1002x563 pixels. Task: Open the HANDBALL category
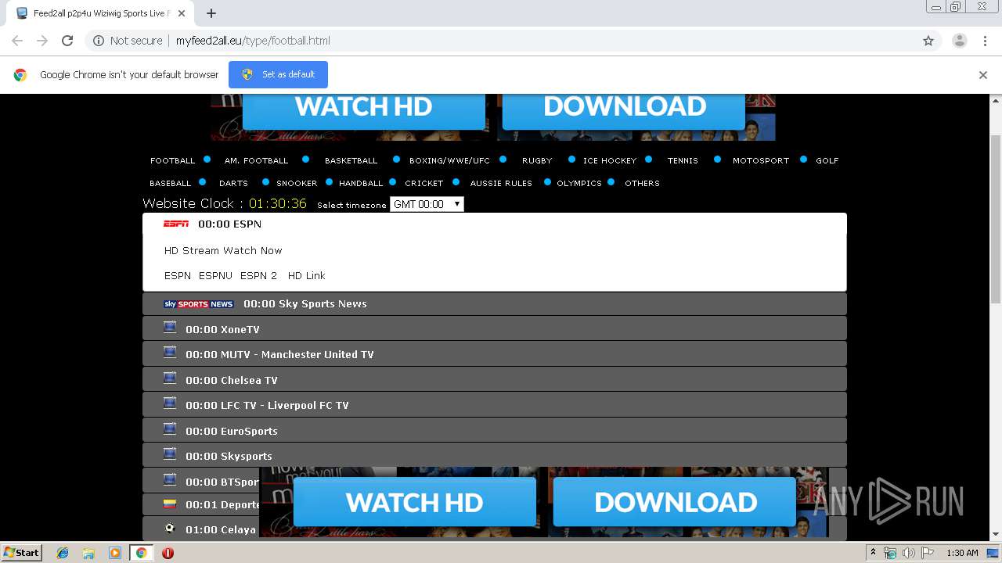click(x=361, y=183)
